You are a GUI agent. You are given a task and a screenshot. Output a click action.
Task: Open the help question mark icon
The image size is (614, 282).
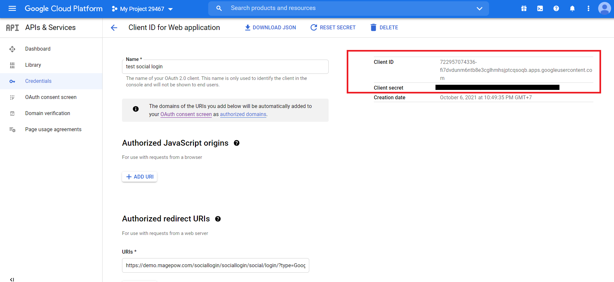[556, 9]
